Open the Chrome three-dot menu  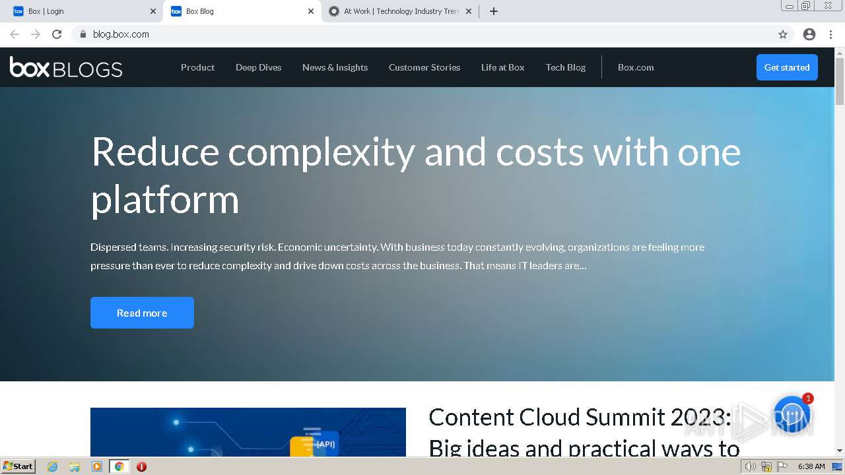click(830, 34)
